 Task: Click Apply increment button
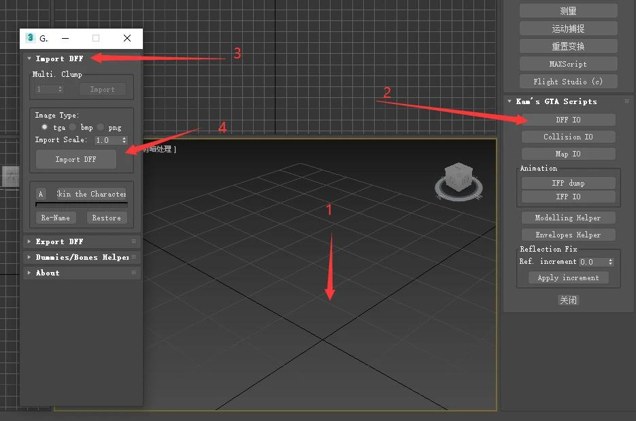pyautogui.click(x=568, y=277)
